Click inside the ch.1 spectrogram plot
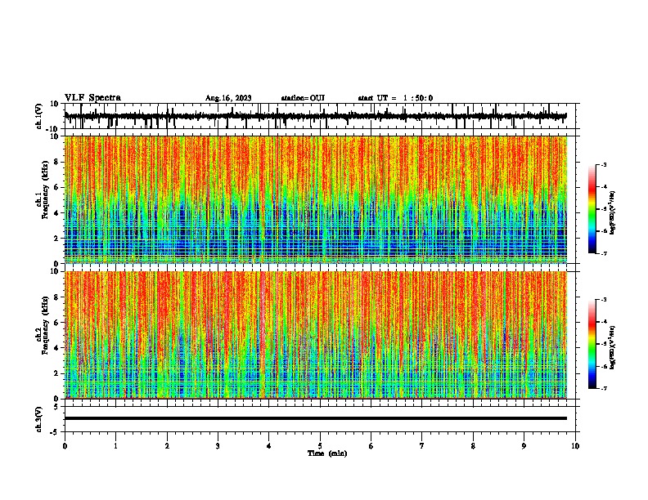 pyautogui.click(x=316, y=199)
